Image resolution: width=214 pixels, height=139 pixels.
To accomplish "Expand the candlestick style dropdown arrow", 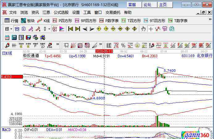I will (x=49, y=29).
